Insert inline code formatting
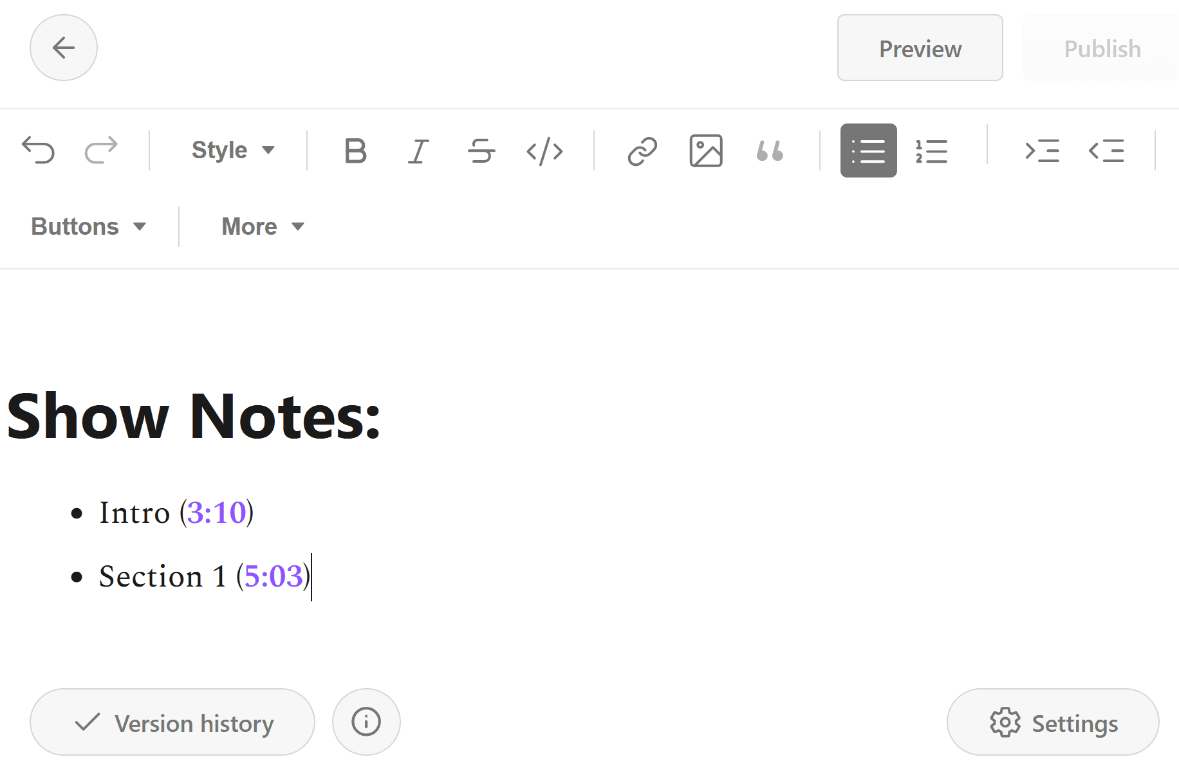 point(544,151)
